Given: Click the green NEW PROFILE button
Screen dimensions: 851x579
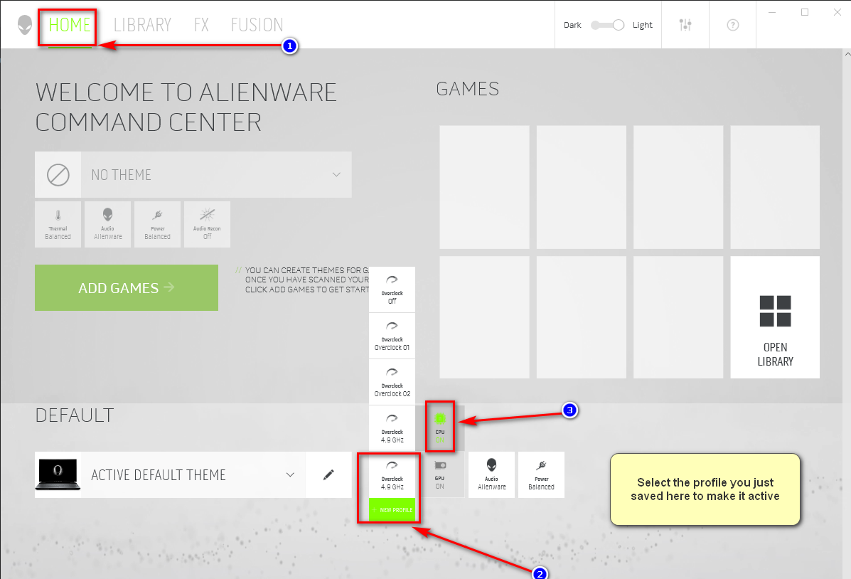Looking at the screenshot, I should [392, 509].
